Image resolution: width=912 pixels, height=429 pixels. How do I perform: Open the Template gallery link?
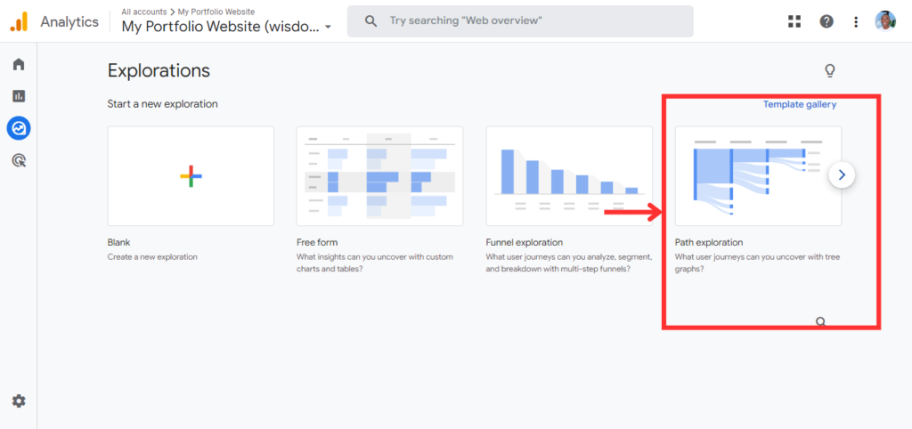click(x=800, y=105)
